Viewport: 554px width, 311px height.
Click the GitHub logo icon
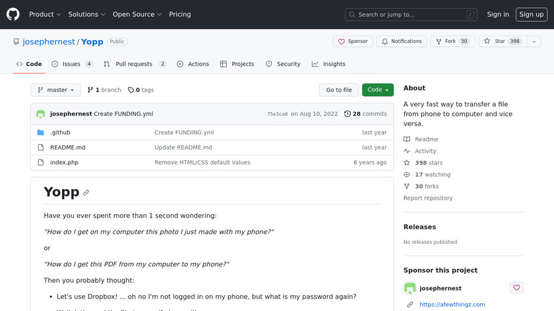(x=13, y=14)
